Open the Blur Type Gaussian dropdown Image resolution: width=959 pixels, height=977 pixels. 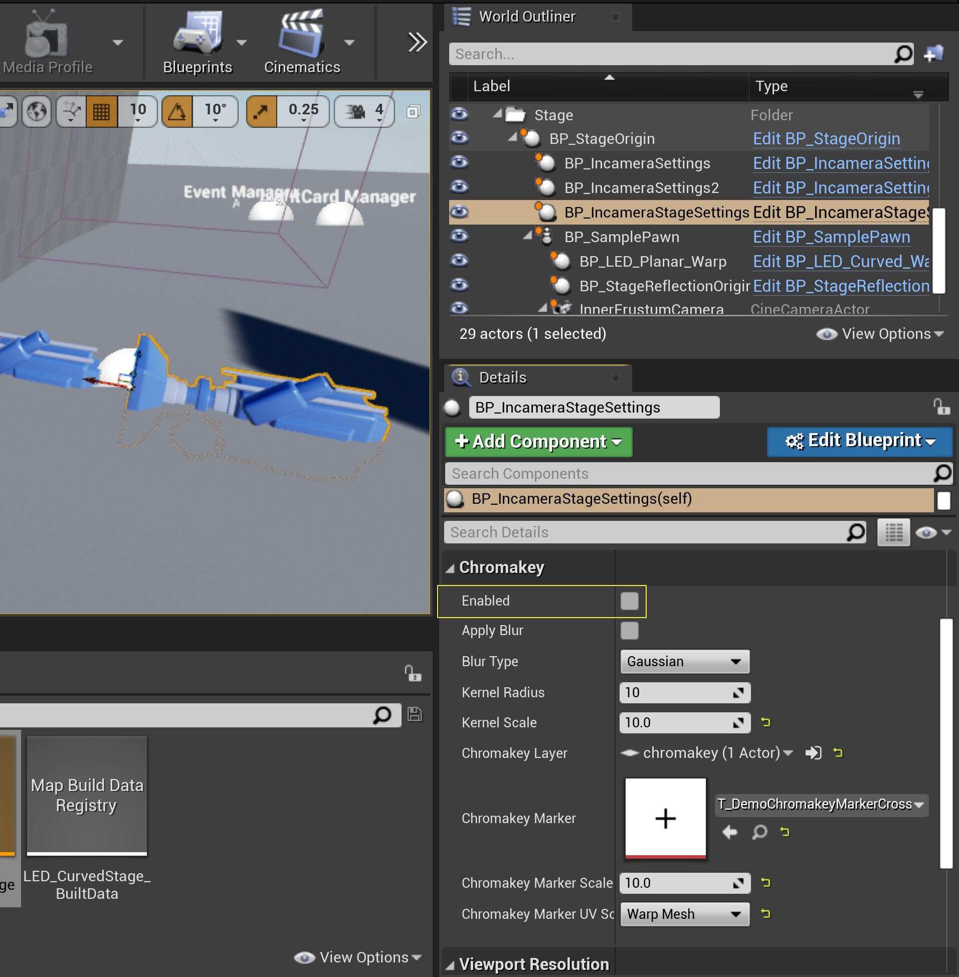[x=684, y=661]
